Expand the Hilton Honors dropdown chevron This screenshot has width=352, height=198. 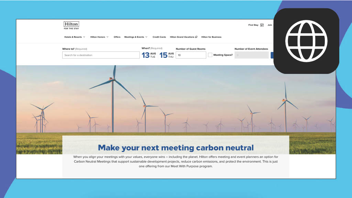[108, 37]
